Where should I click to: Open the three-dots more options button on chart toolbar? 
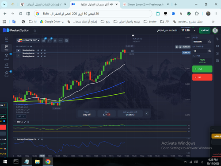61,40
